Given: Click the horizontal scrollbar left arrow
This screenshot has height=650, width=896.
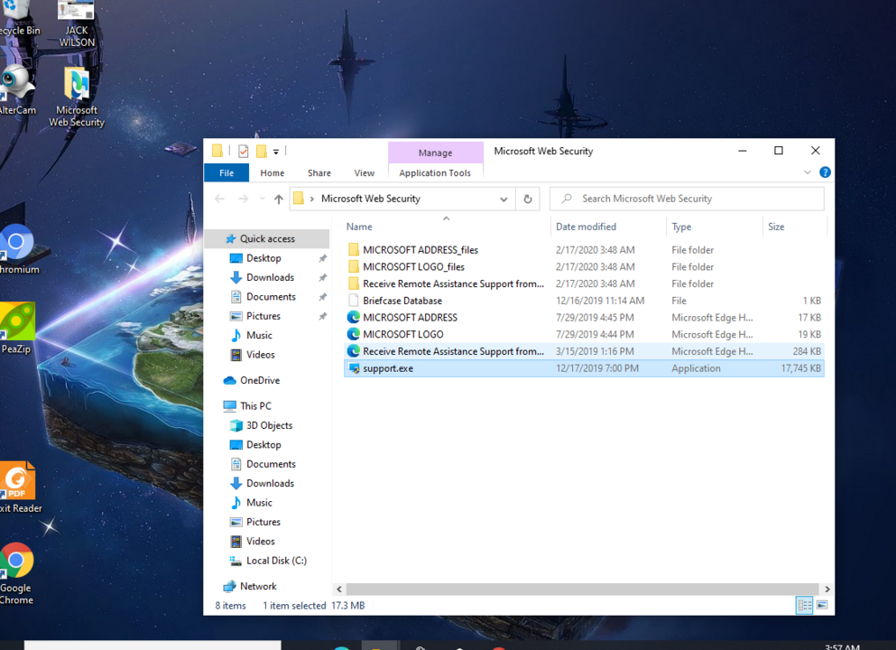Looking at the screenshot, I should tap(339, 590).
